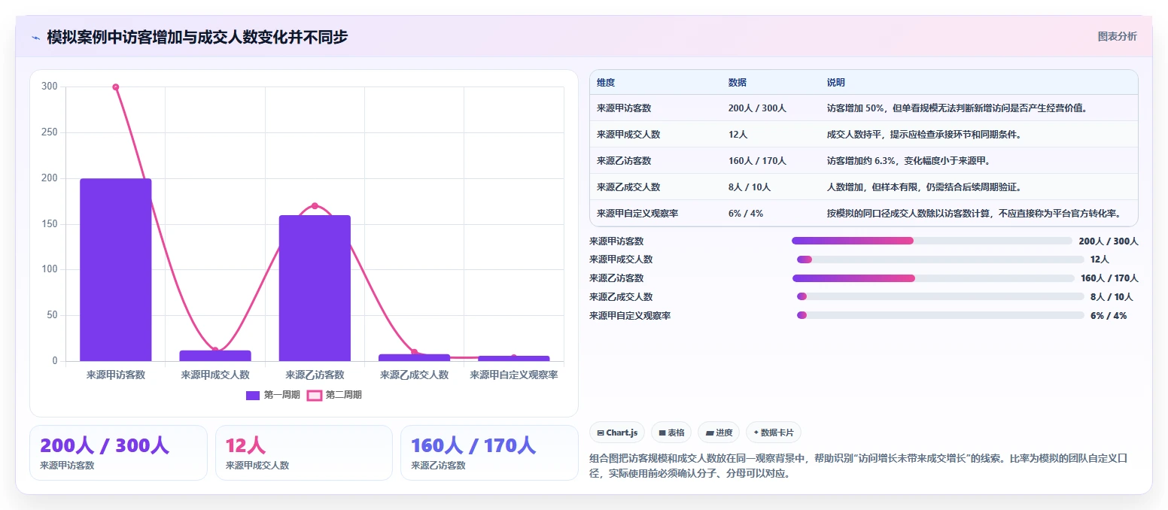
Task: Click x-axis label 来源甲自定义观察率
Action: 514,375
